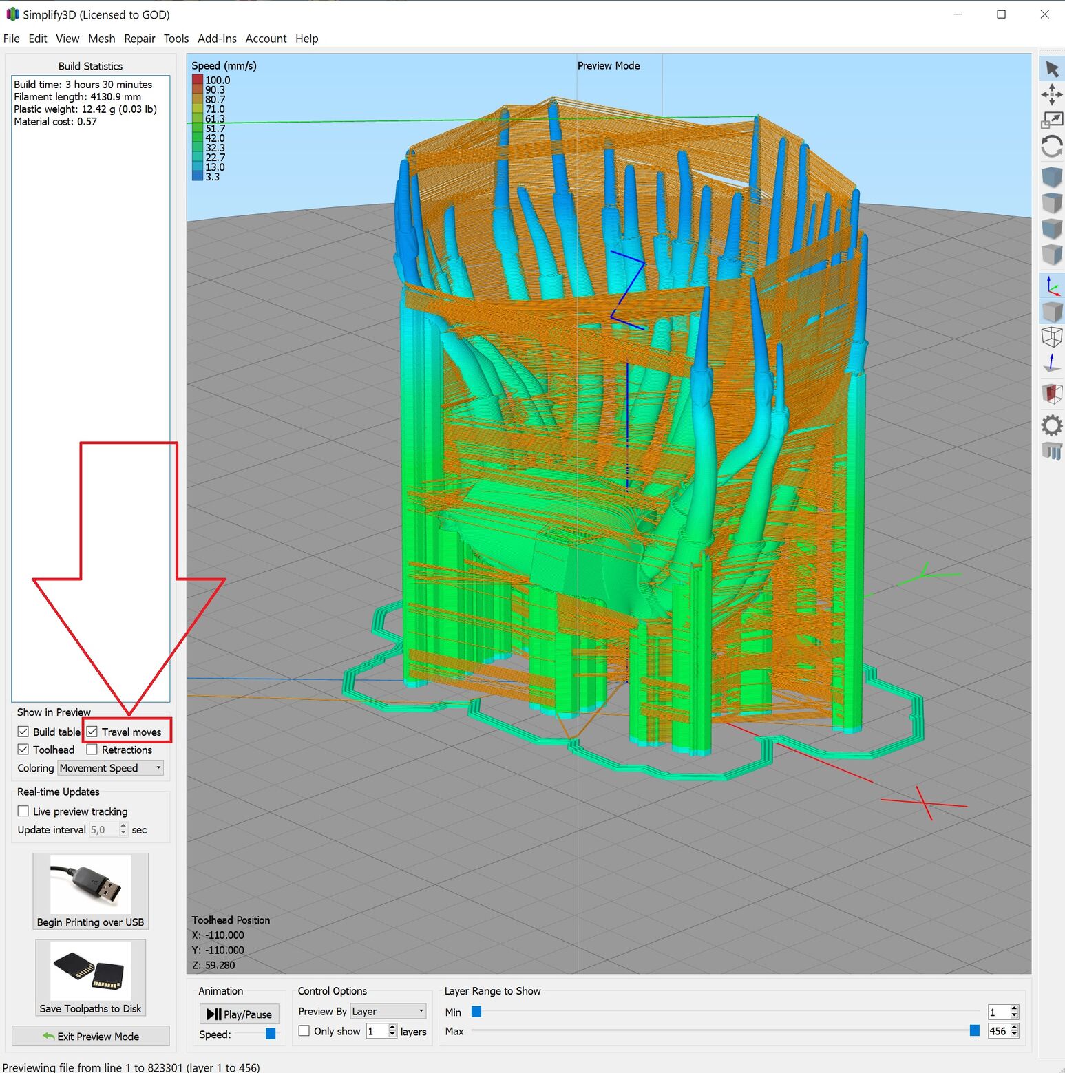Decrease the Max layer value stepper

[1014, 1034]
